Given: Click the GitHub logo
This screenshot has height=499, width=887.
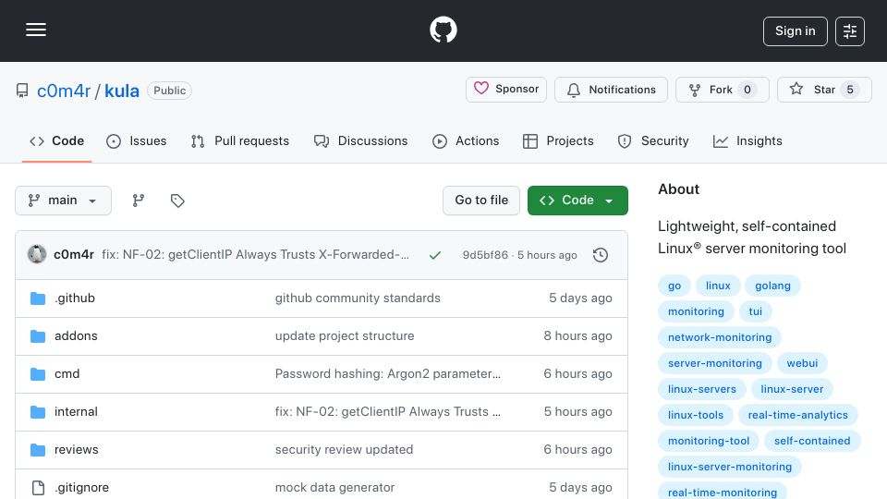Looking at the screenshot, I should click(x=443, y=30).
